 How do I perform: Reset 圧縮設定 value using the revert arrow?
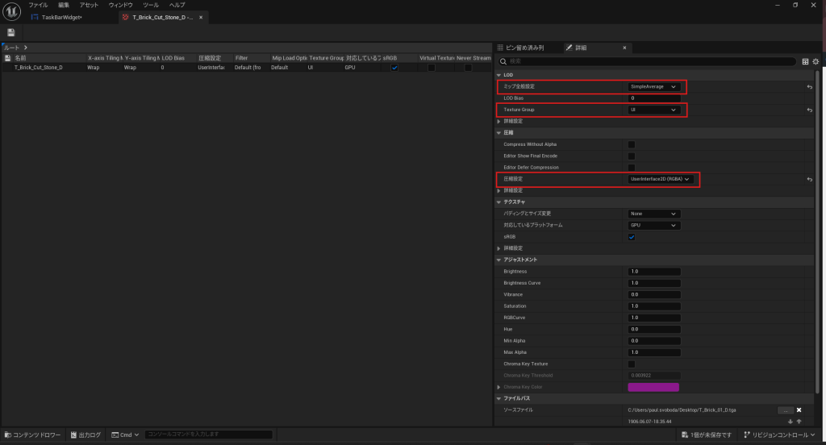[809, 179]
